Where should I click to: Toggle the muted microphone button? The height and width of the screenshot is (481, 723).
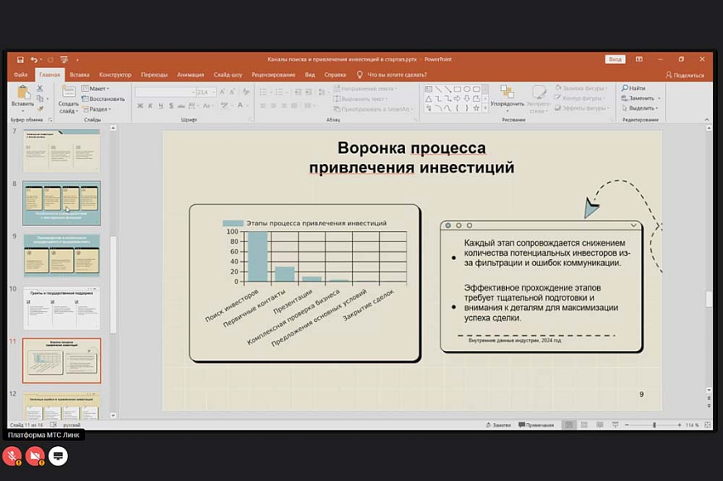tap(12, 456)
